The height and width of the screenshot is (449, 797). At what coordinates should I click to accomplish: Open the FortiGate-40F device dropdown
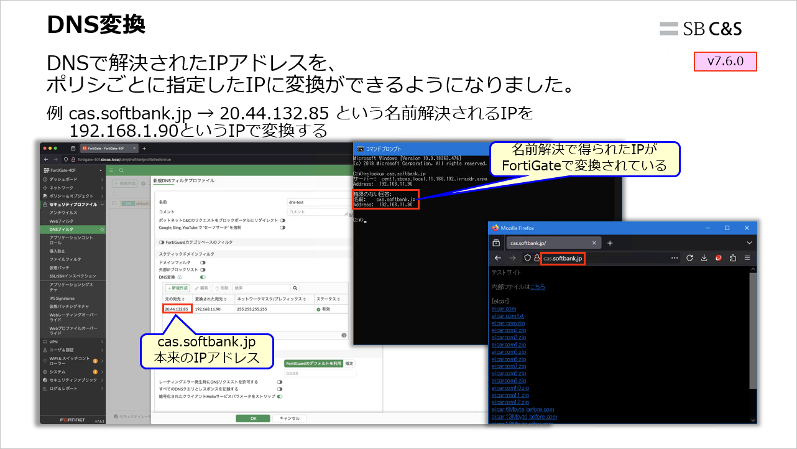pos(72,170)
